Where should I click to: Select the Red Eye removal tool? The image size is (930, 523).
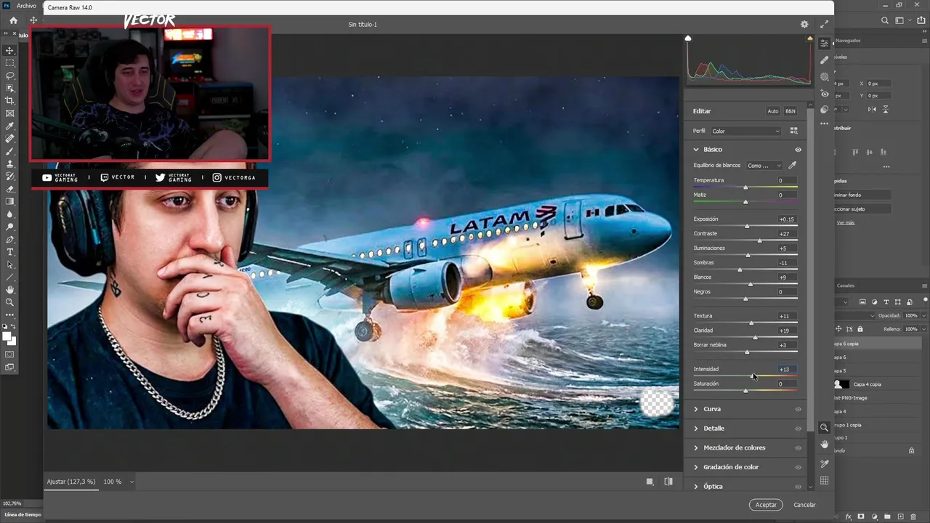[825, 94]
